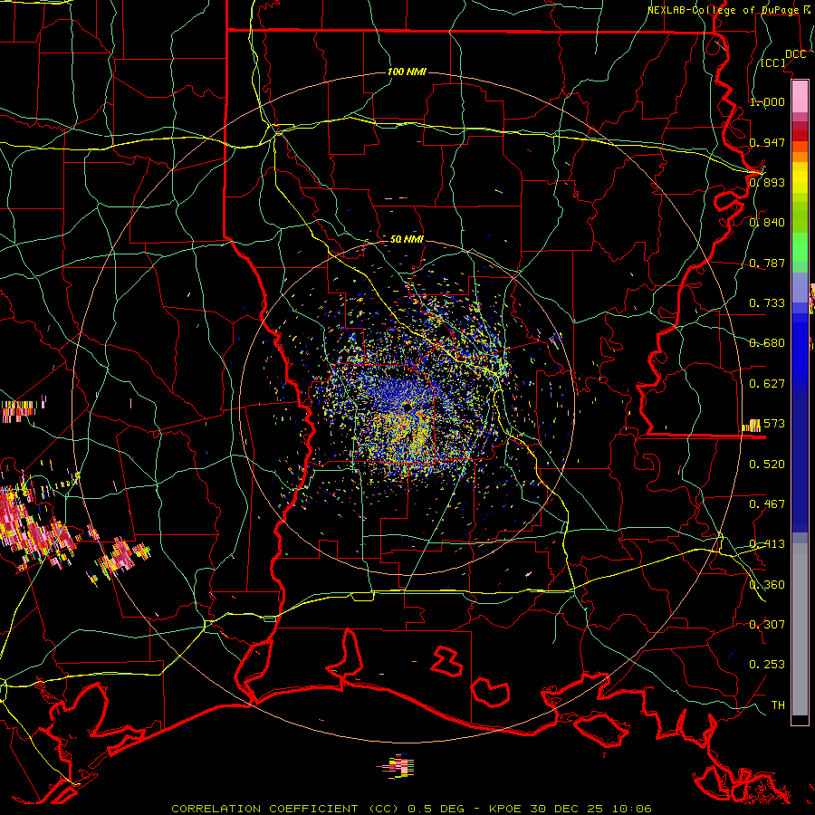This screenshot has width=815, height=815.
Task: Click the black radar site dot
Action: pos(407,406)
